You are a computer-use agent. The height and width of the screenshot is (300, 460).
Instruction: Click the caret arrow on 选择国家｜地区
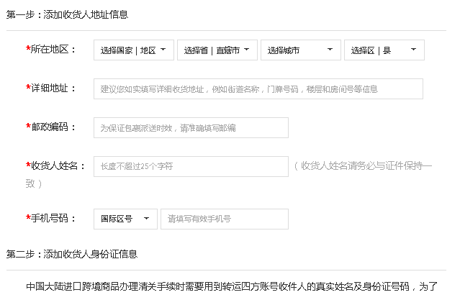pyautogui.click(x=163, y=50)
